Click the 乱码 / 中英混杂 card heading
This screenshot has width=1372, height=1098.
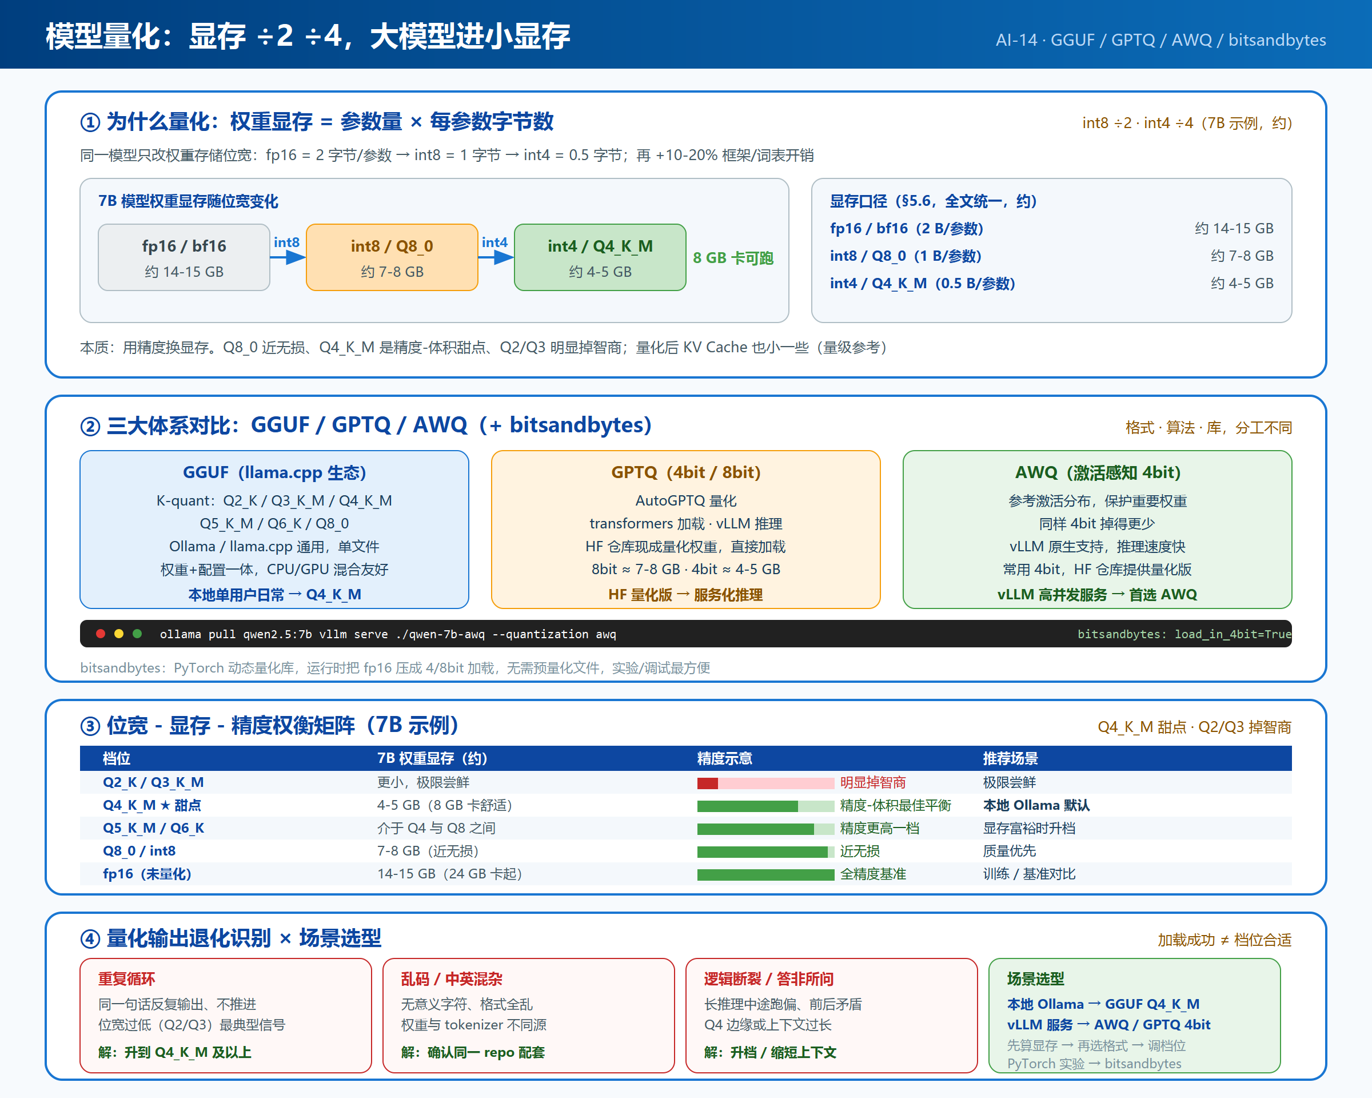(452, 978)
